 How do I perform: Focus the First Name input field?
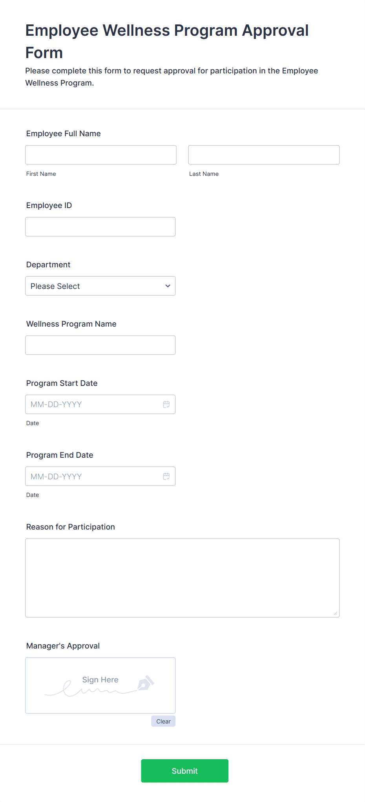(101, 155)
